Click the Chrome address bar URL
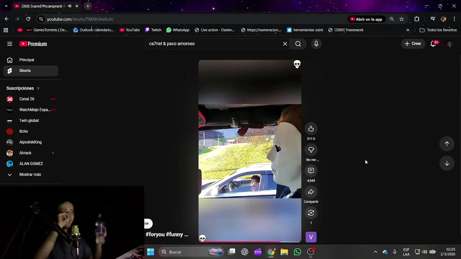The width and height of the screenshot is (461, 259). [80, 19]
